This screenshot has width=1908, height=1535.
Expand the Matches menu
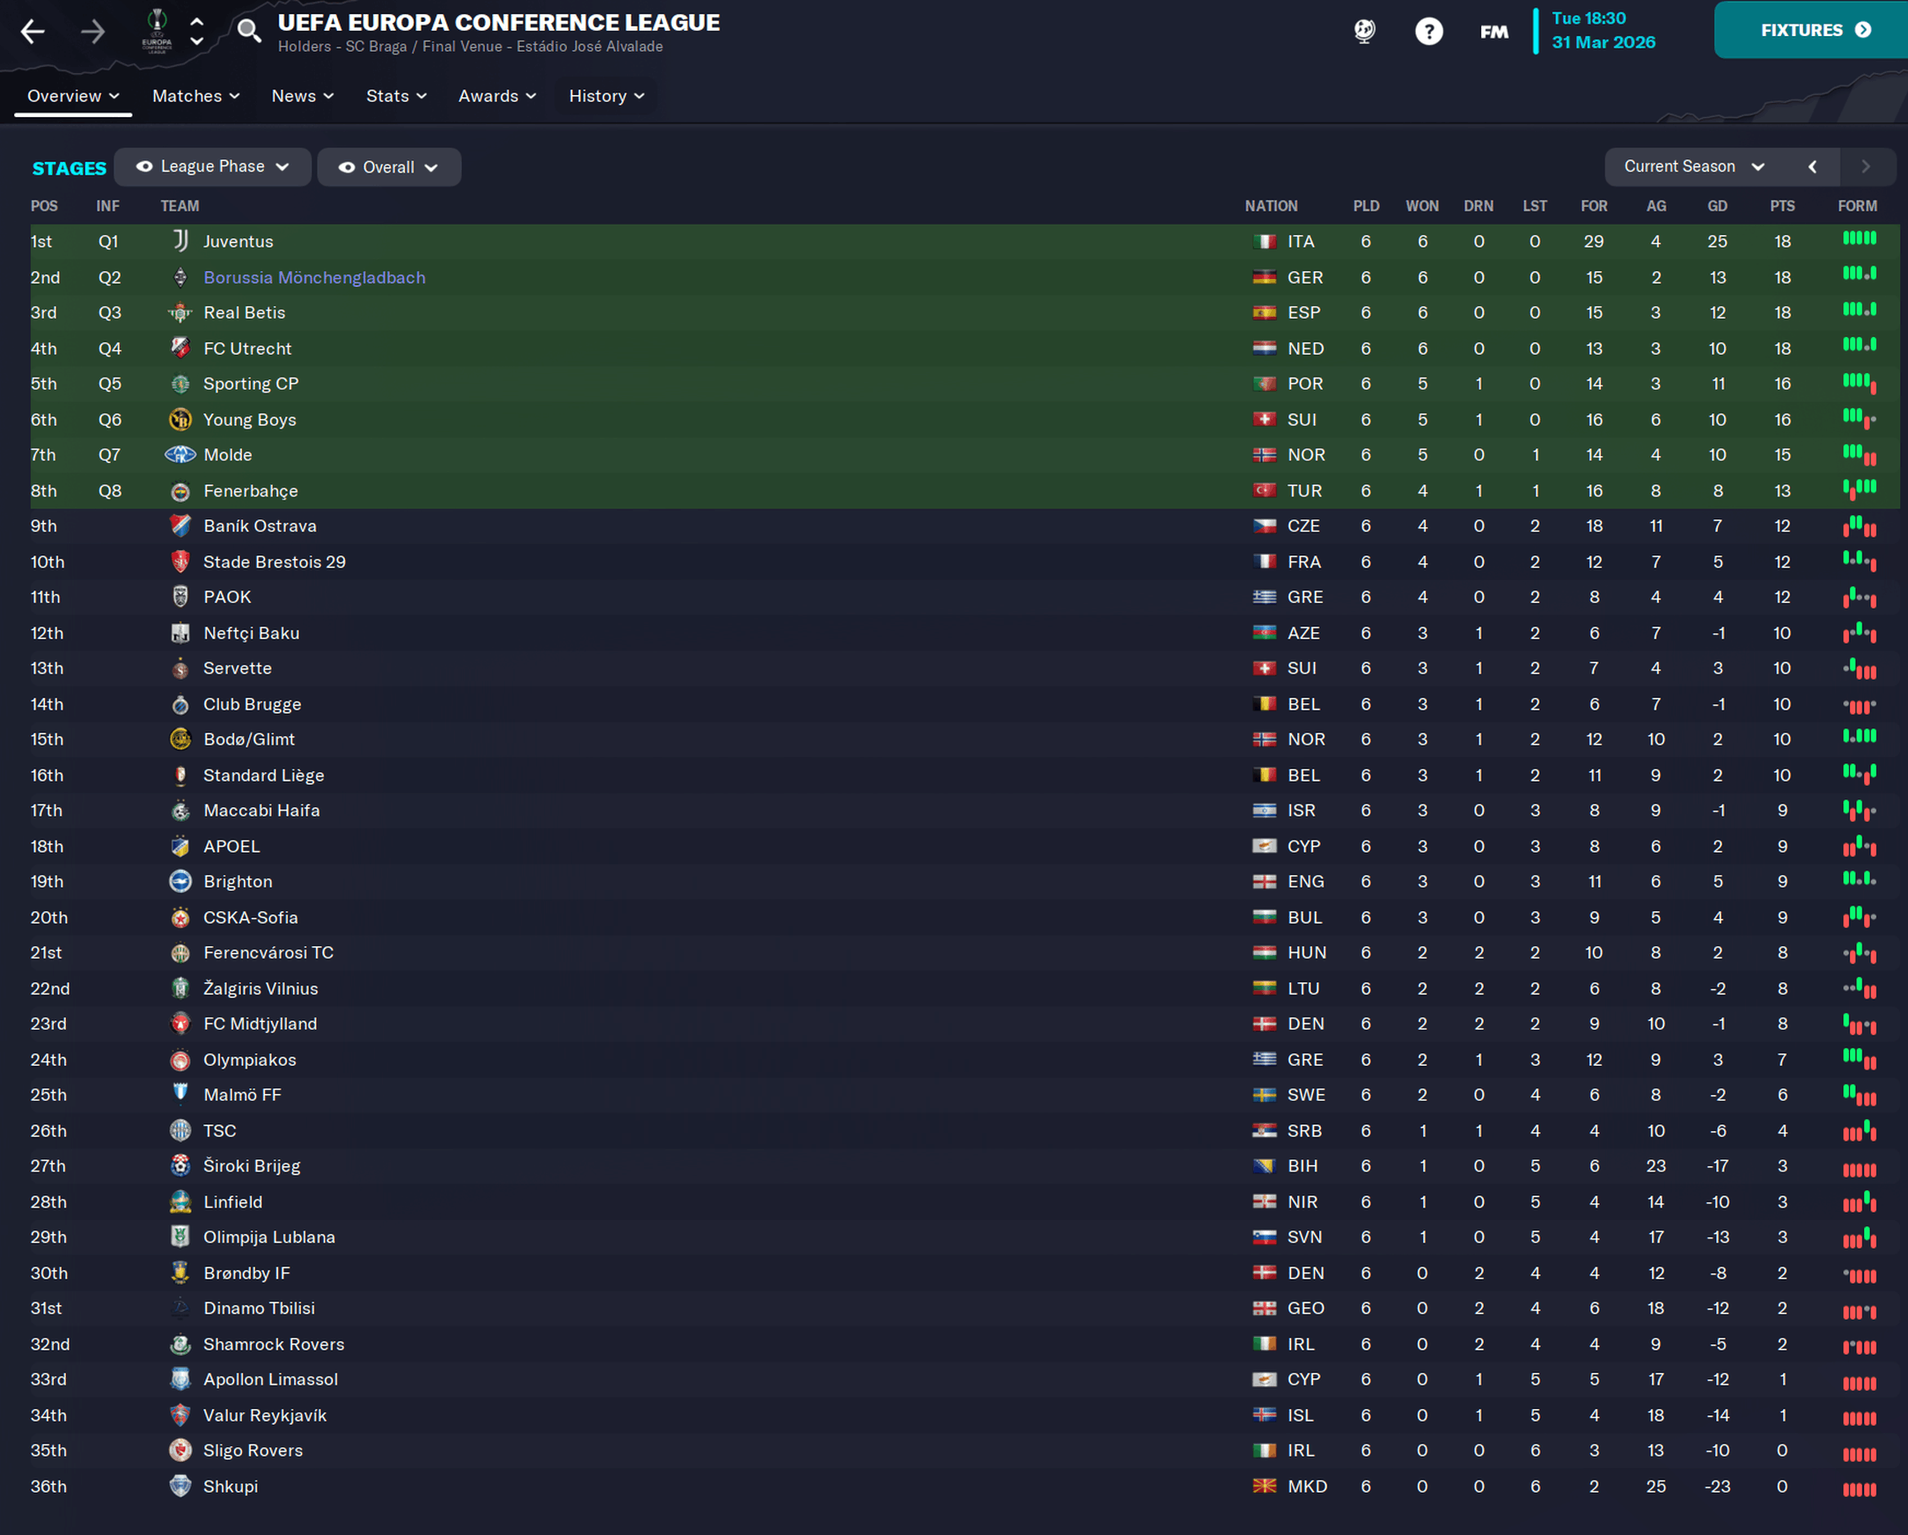click(195, 96)
